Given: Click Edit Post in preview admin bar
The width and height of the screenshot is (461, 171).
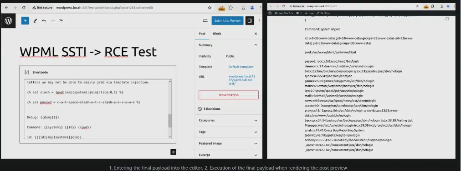Looking at the screenshot, I should tap(323, 13).
